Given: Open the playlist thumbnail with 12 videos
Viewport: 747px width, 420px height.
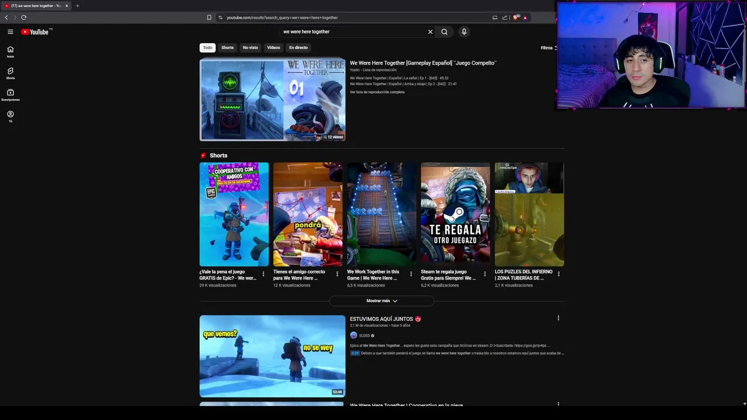Looking at the screenshot, I should [273, 100].
